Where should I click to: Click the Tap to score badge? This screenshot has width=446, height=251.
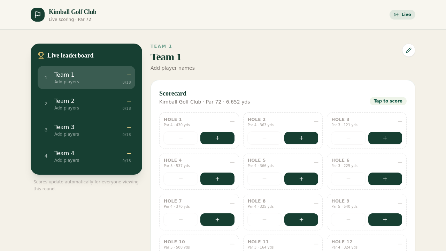click(x=388, y=101)
